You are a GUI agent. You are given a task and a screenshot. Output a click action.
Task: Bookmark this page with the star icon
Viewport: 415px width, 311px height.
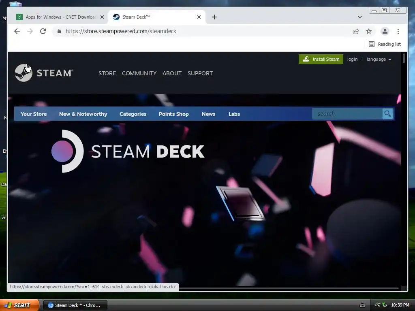pos(369,31)
